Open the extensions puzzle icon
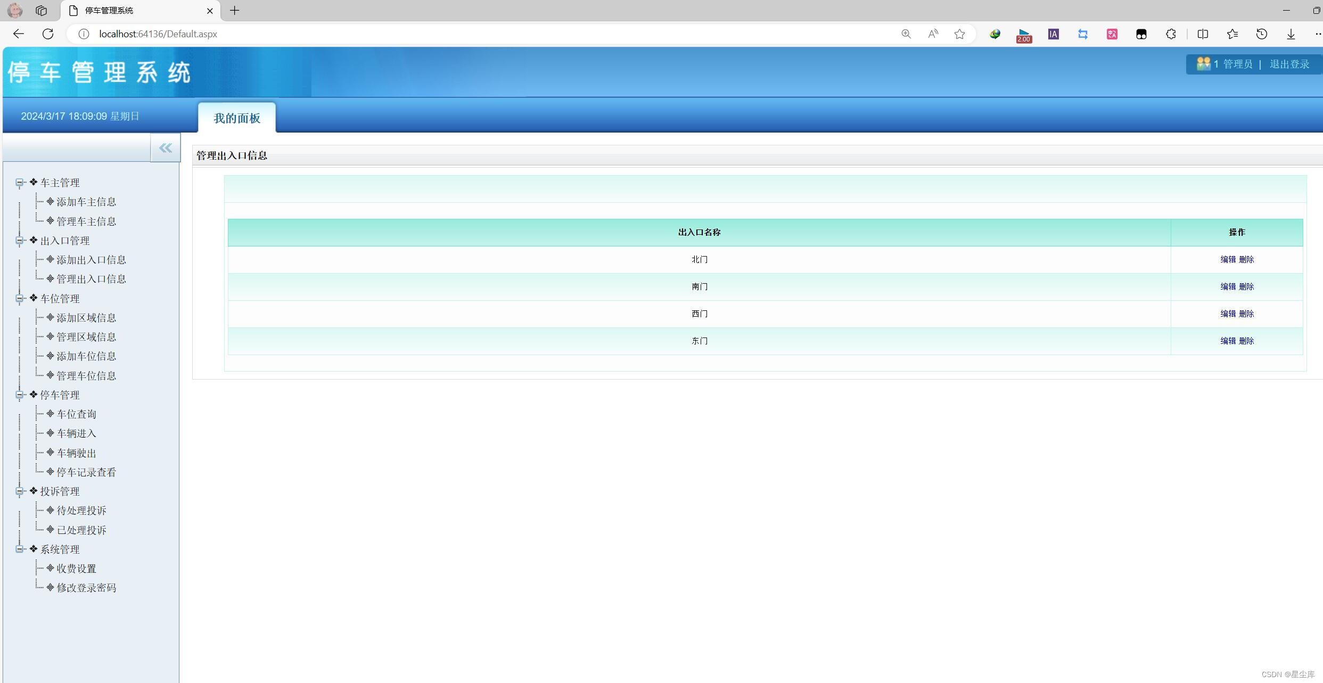1323x683 pixels. point(1171,34)
